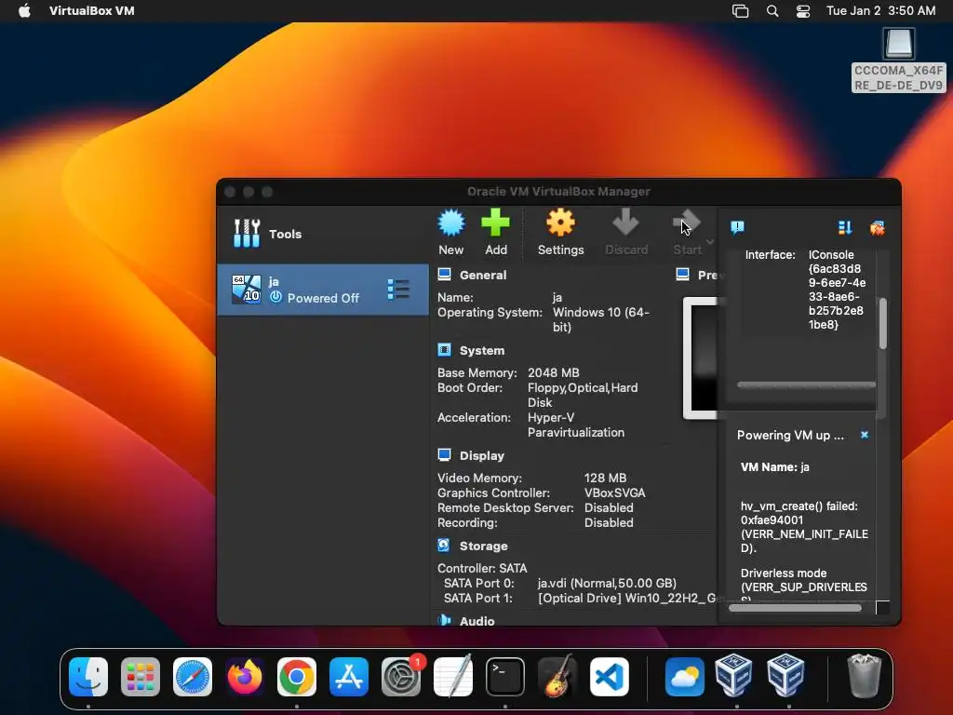Click the Audio section header
953x715 pixels.
click(476, 621)
